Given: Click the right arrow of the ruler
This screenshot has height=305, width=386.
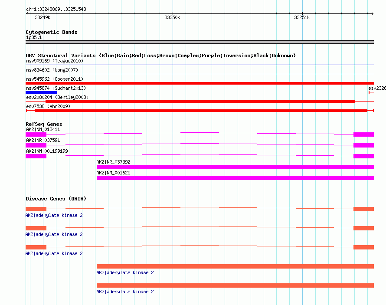Looking at the screenshot, I should [373, 14].
